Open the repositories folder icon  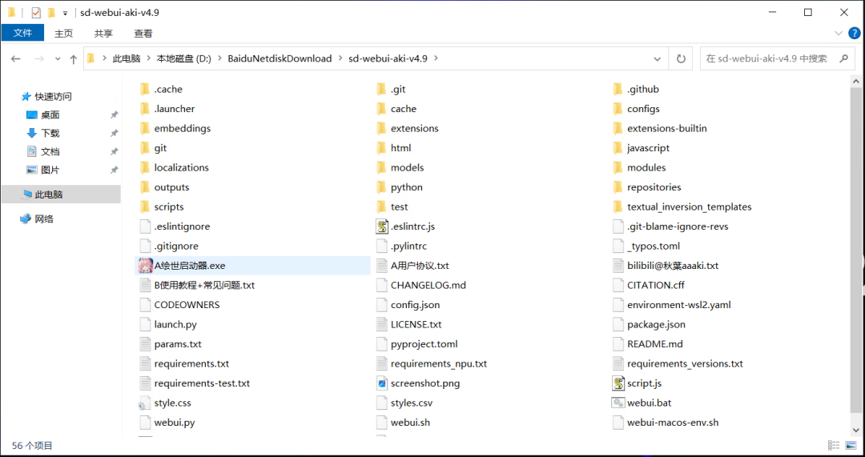(618, 187)
